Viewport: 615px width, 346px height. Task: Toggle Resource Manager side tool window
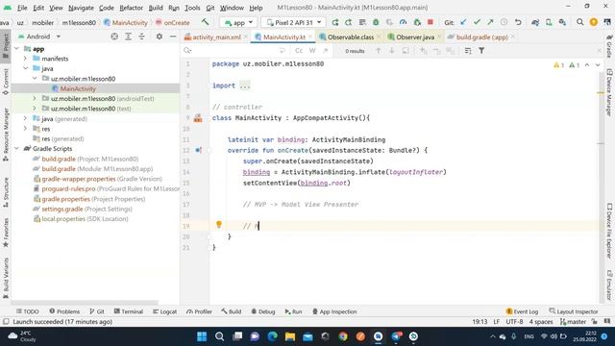click(x=6, y=135)
